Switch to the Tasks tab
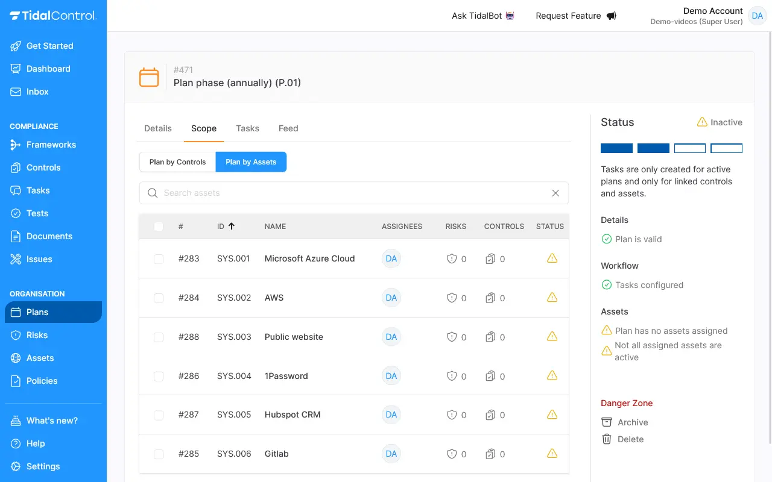 (247, 128)
